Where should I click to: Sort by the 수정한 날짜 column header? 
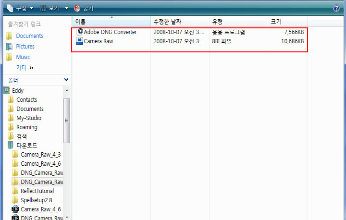(x=180, y=22)
